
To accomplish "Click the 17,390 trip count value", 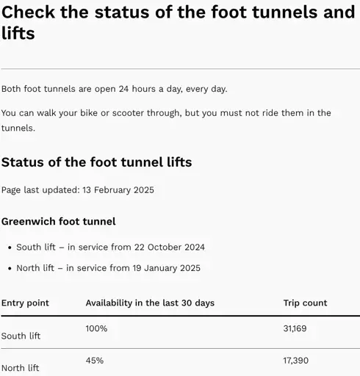I will (296, 361).
